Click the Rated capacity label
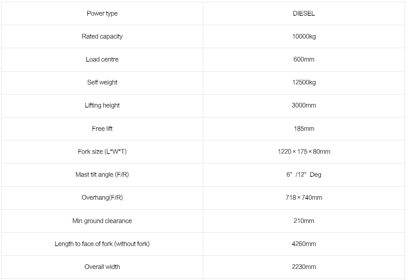 coord(102,36)
